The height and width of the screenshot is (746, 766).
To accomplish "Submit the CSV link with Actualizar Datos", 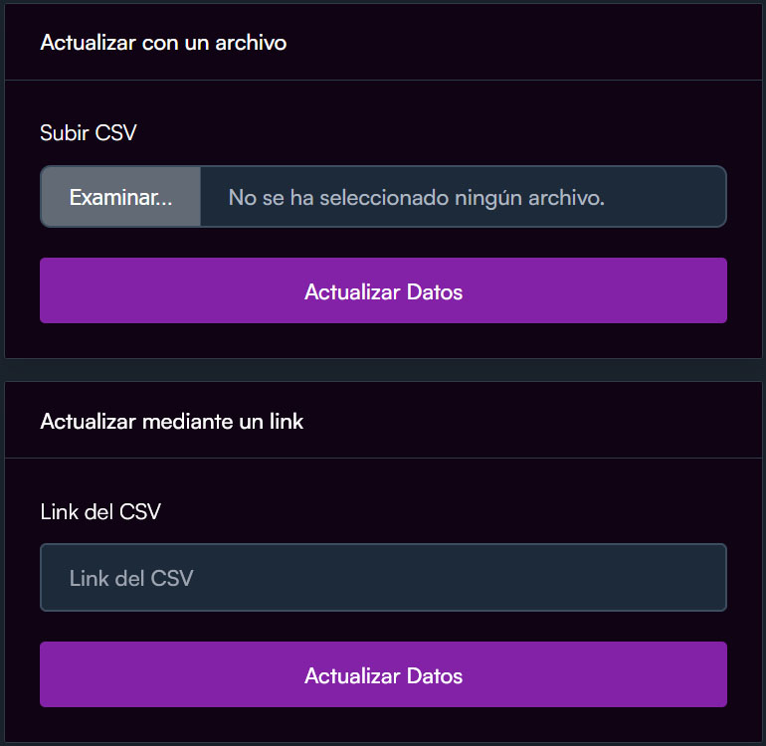I will tap(383, 675).
